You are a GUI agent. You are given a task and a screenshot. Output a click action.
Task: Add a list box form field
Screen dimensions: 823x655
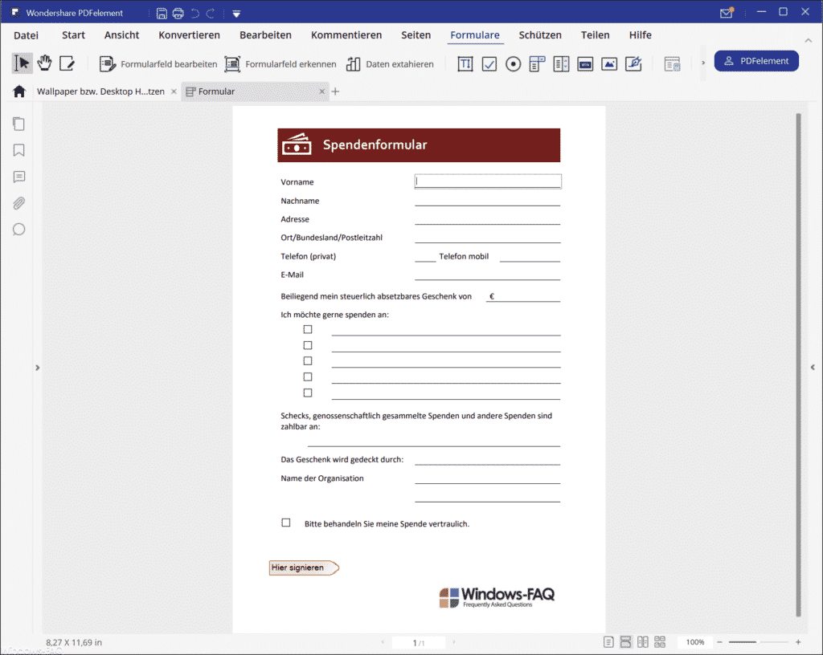click(x=561, y=64)
